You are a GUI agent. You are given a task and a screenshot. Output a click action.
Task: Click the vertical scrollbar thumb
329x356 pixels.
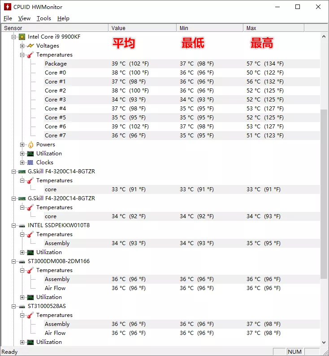[324, 194]
